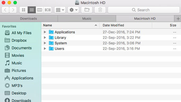Open the gear action menu
Viewport: 181px width, 102px height.
click(x=73, y=10)
